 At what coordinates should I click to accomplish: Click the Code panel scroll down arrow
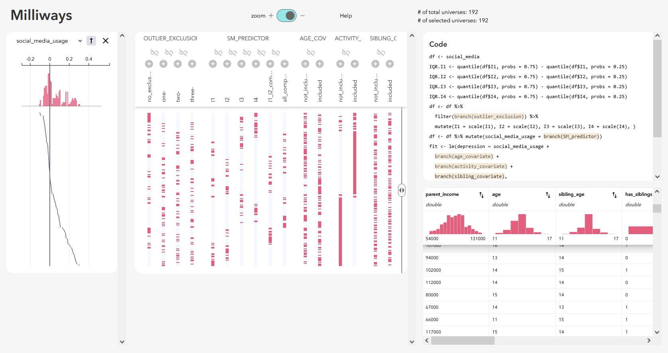click(x=657, y=176)
